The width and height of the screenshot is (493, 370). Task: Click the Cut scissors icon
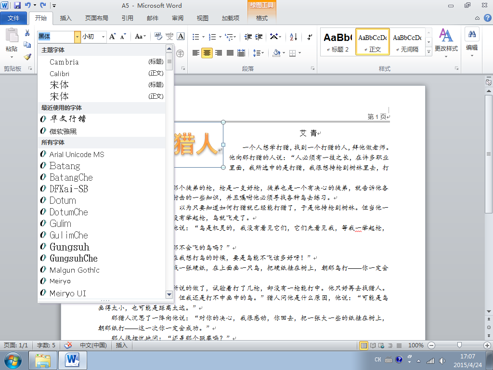[x=27, y=33]
